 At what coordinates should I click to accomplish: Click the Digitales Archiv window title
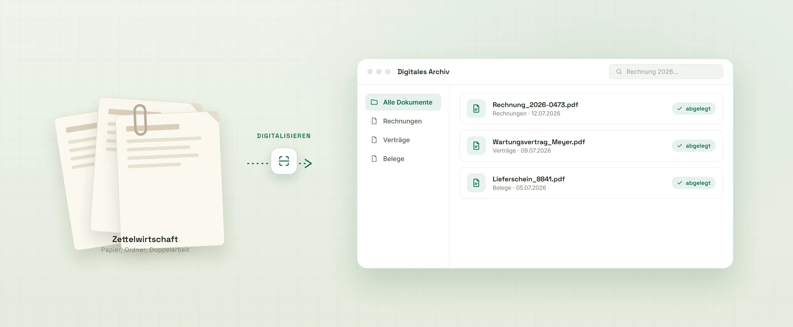(x=423, y=72)
